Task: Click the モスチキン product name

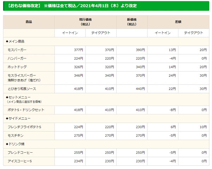Action: (16, 136)
